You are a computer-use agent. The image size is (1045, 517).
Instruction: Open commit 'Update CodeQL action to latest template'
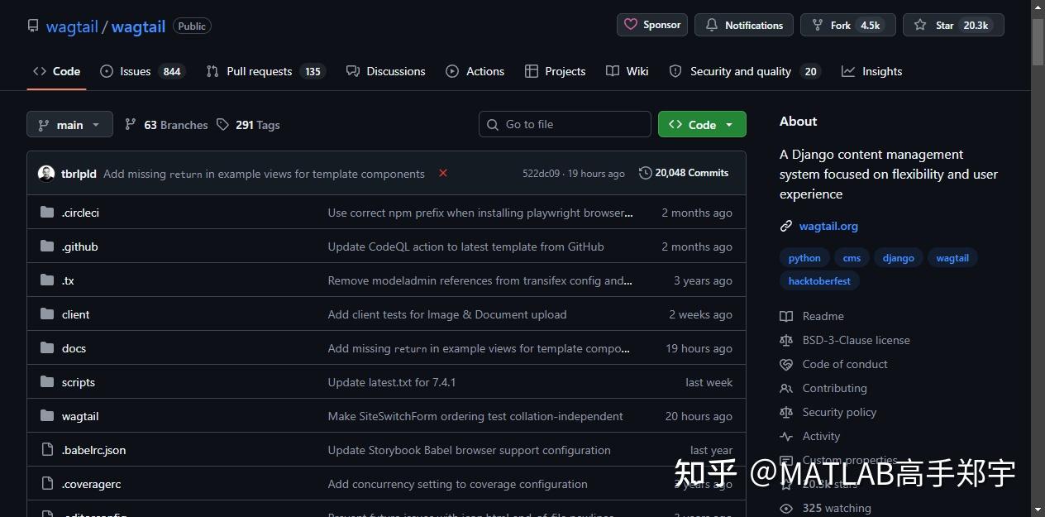pos(465,247)
